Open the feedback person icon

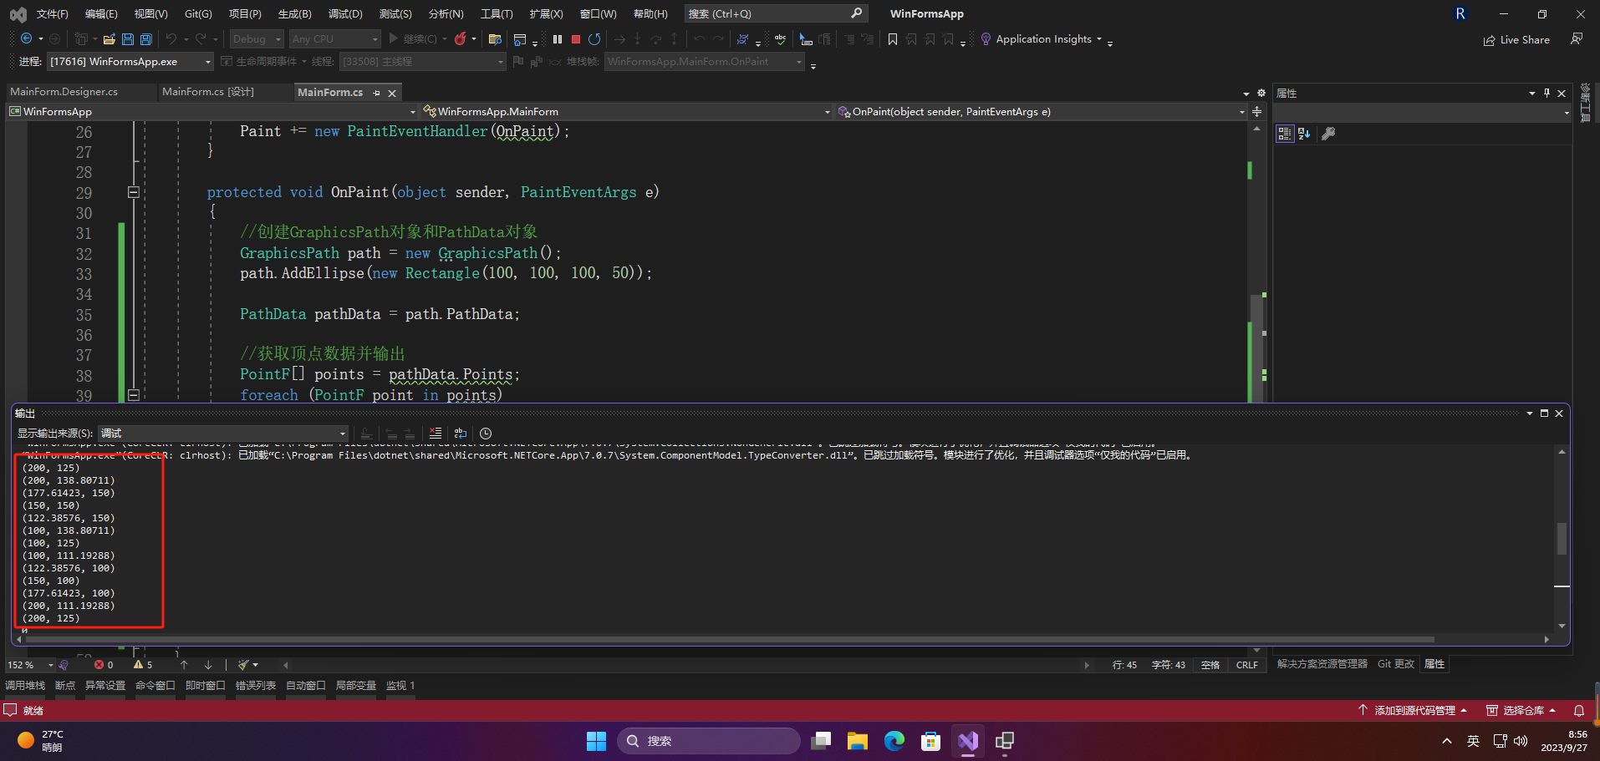coord(1577,38)
